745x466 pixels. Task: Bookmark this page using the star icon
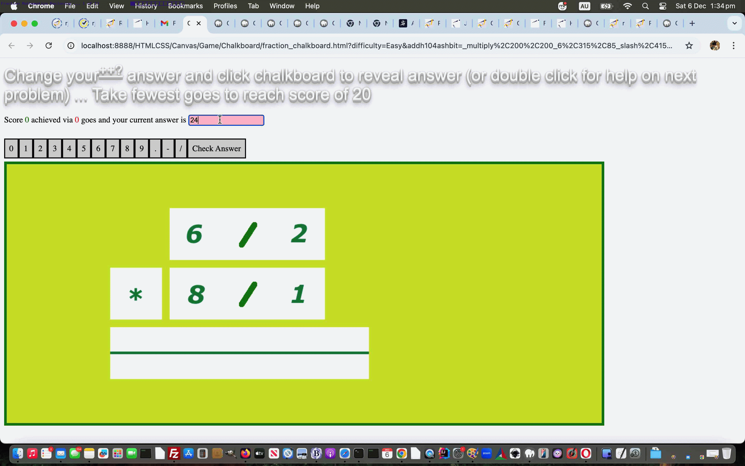689,45
